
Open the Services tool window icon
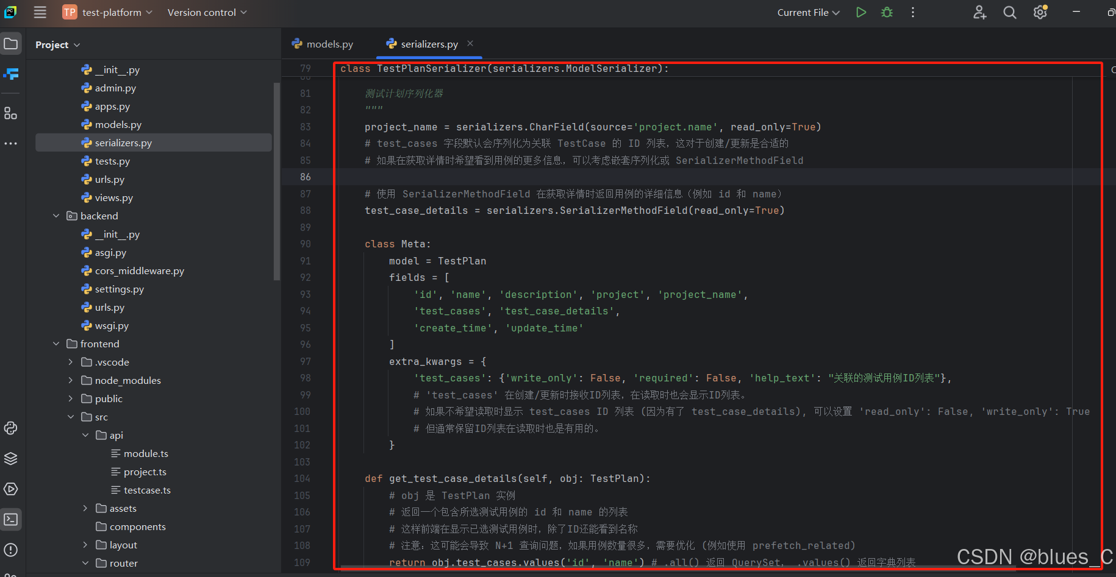click(x=11, y=489)
